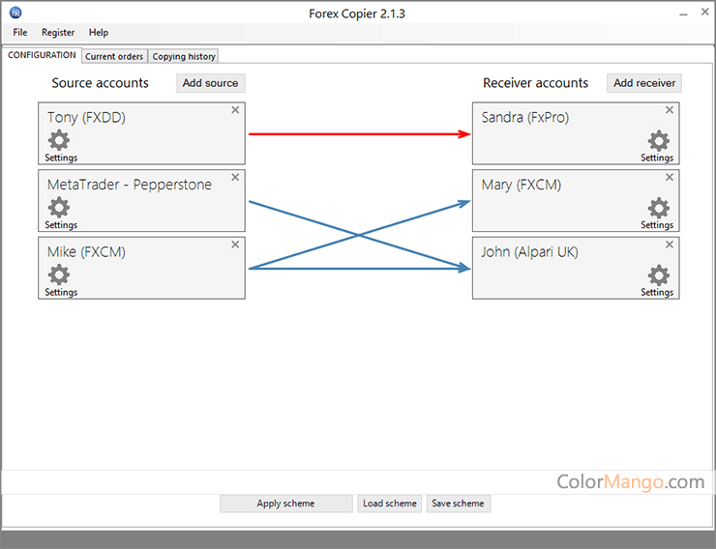Minimize the Forex Copier window
The width and height of the screenshot is (716, 549).
click(x=683, y=14)
